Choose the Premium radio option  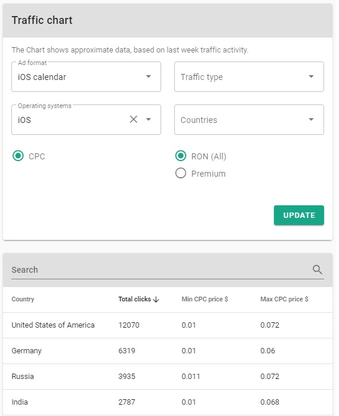pos(181,173)
